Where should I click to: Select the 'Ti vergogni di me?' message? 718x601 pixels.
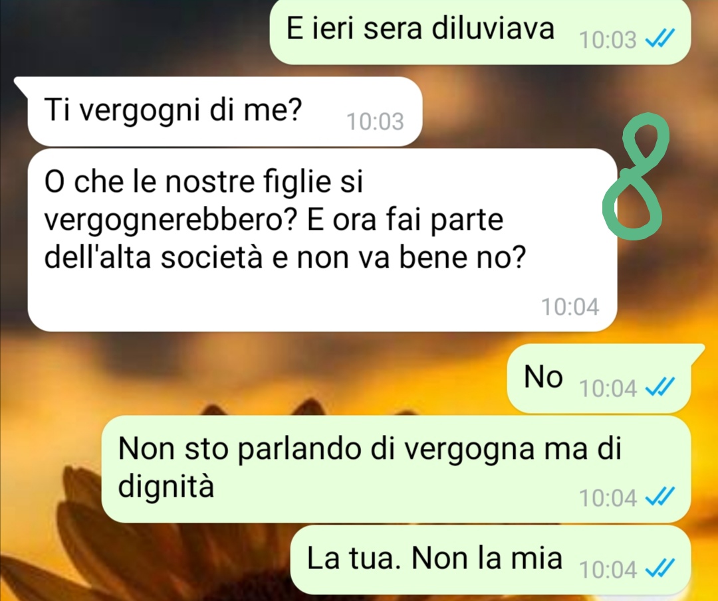pos(225,112)
